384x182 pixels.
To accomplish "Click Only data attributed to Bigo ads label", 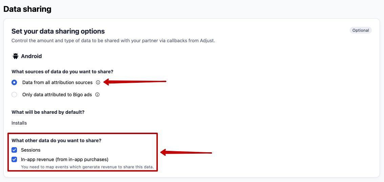I will coord(57,95).
